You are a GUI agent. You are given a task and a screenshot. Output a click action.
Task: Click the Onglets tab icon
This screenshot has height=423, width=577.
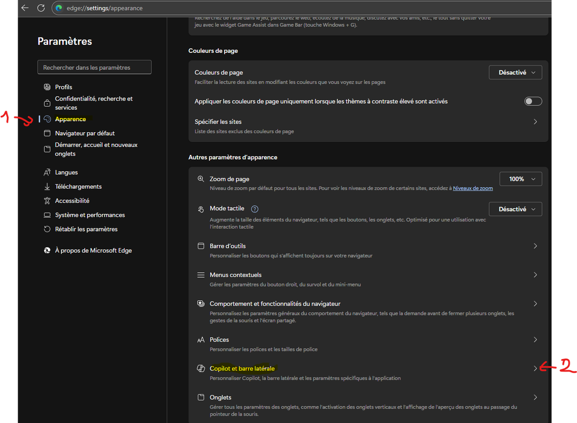pos(201,397)
